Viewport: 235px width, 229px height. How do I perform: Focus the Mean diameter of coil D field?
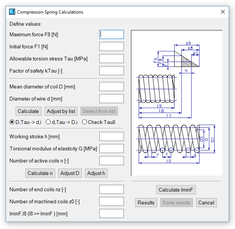point(111,87)
